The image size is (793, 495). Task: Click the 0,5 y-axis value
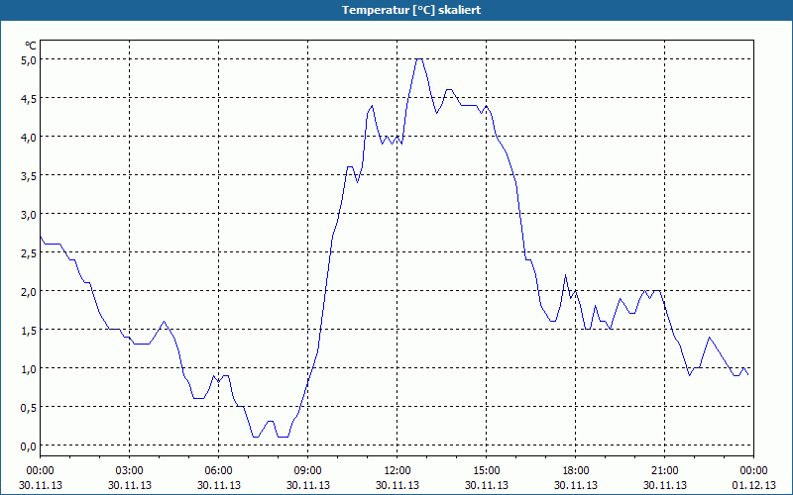pyautogui.click(x=29, y=408)
